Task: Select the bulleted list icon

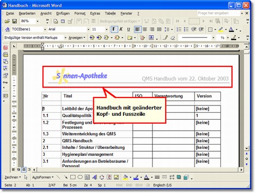Action: click(186, 29)
